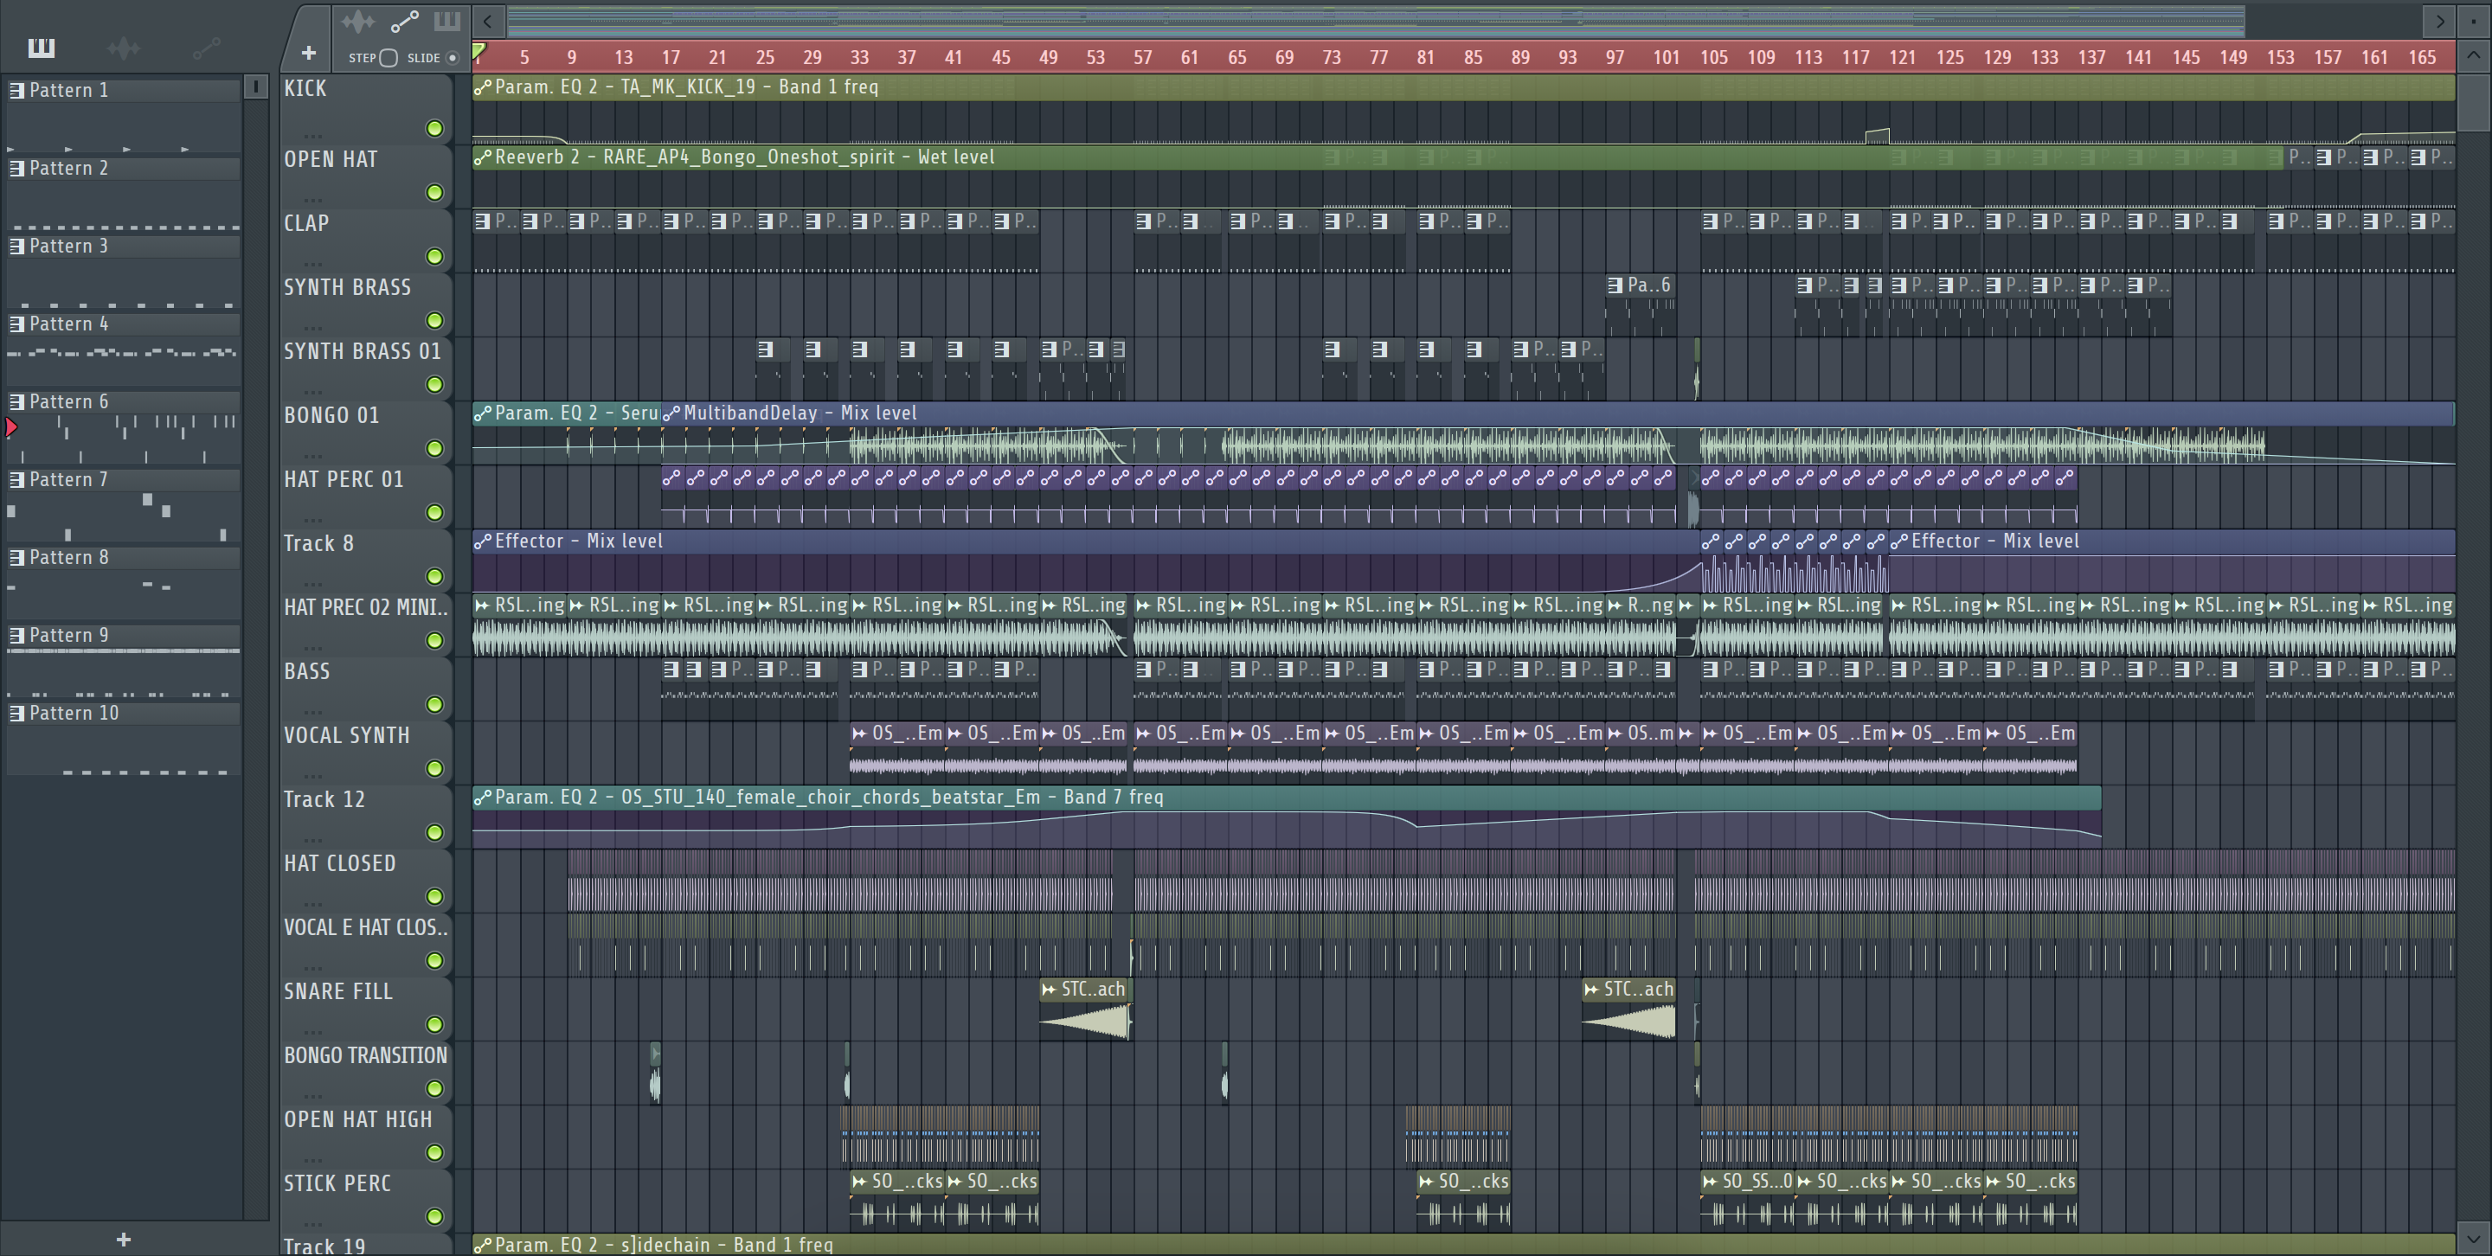Image resolution: width=2492 pixels, height=1256 pixels.
Task: Click the down arrow on the vertical scrollbar
Action: pos(2474,1237)
